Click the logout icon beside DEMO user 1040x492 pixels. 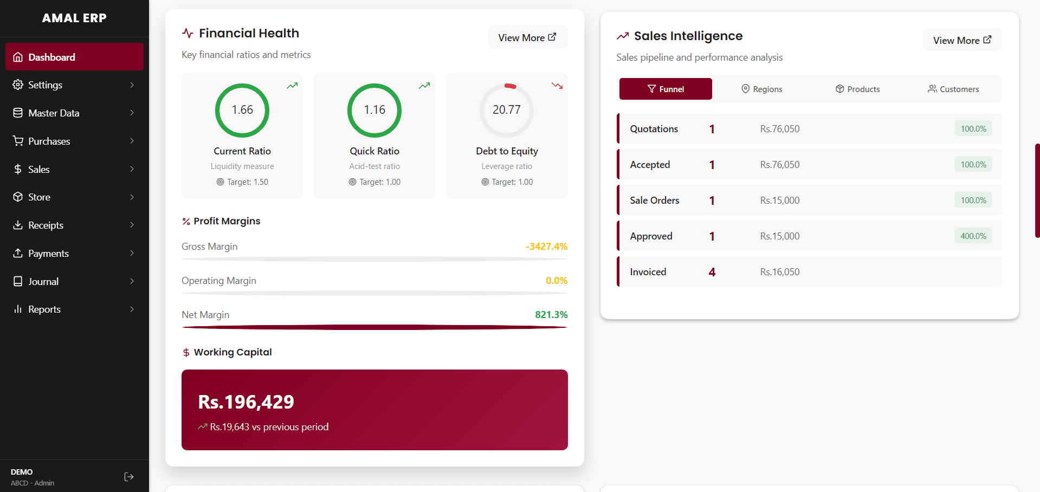[129, 477]
